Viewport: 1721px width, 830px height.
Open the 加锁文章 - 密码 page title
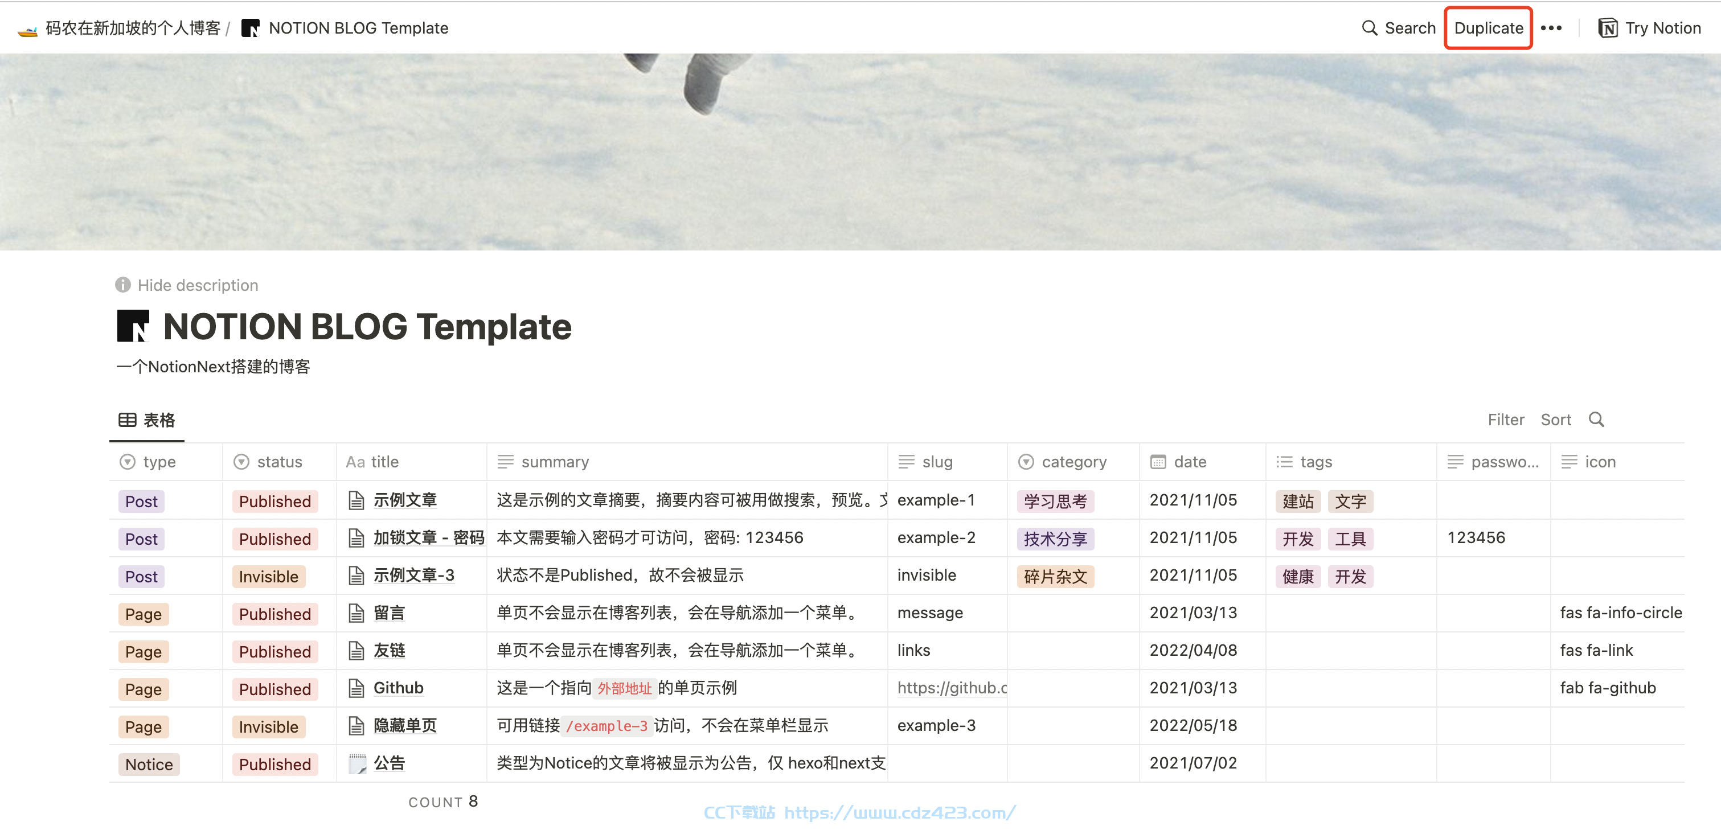pos(428,537)
